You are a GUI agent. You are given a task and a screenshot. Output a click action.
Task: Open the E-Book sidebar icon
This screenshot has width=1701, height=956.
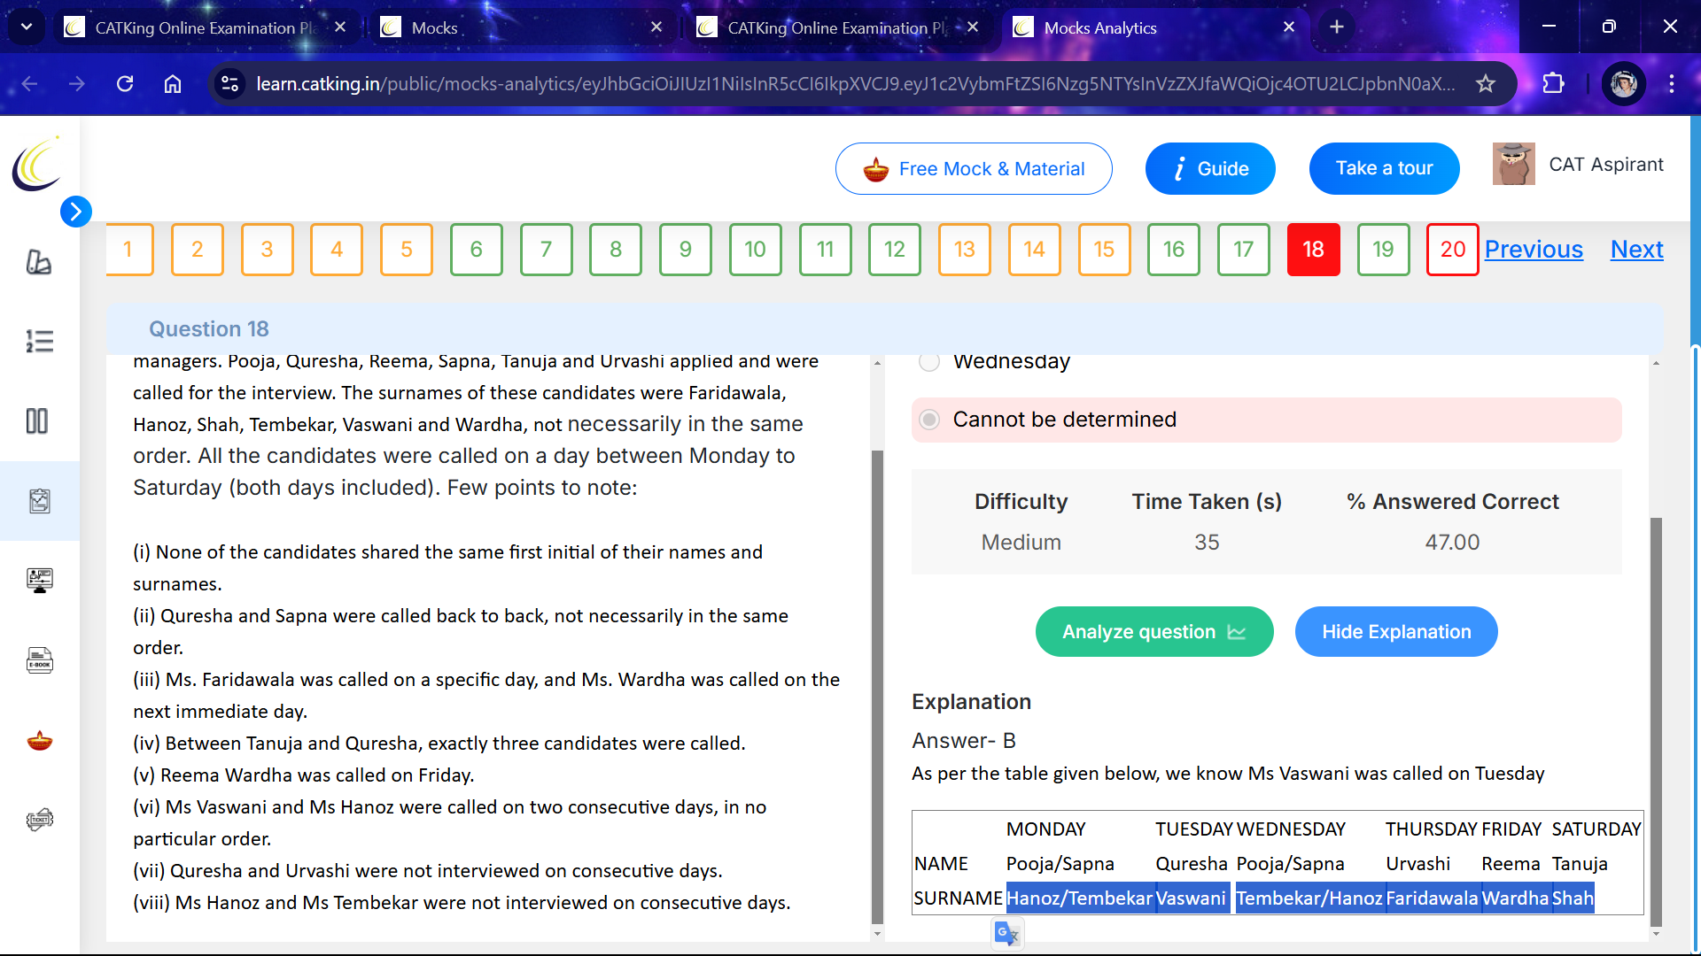(x=39, y=660)
